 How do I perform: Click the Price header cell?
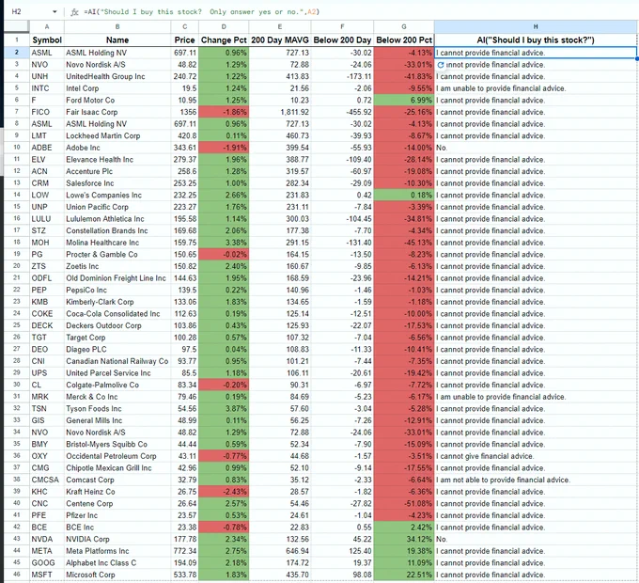pyautogui.click(x=184, y=39)
